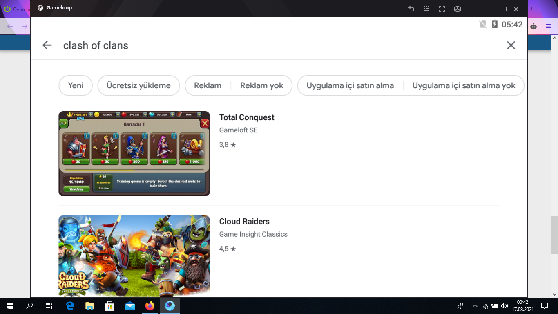
Task: Open the Mail app from the taskbar
Action: (130, 306)
